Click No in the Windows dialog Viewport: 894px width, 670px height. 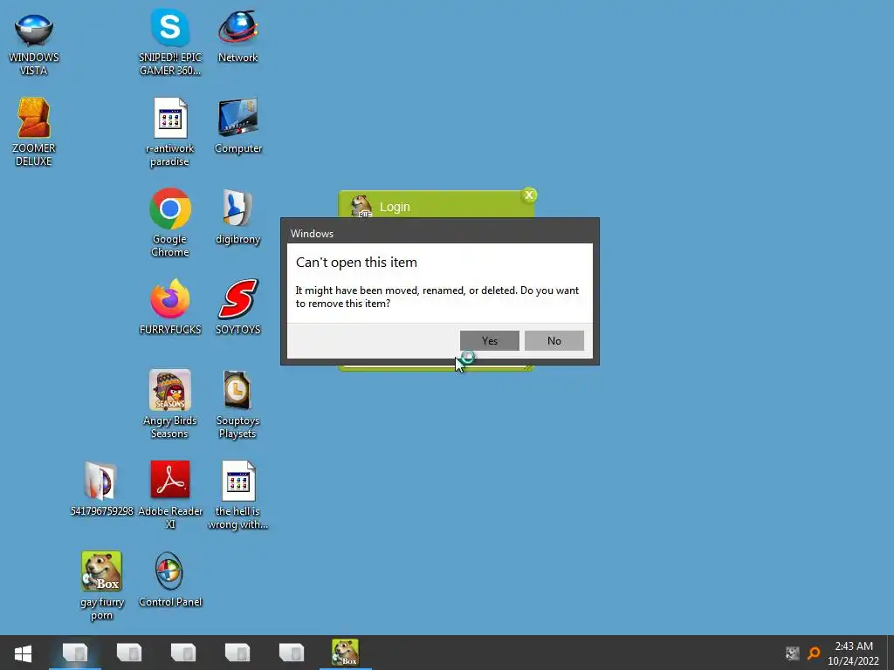(x=554, y=341)
